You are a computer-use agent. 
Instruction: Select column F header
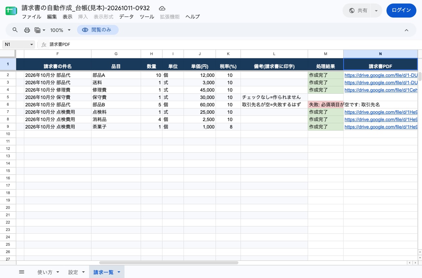point(58,54)
